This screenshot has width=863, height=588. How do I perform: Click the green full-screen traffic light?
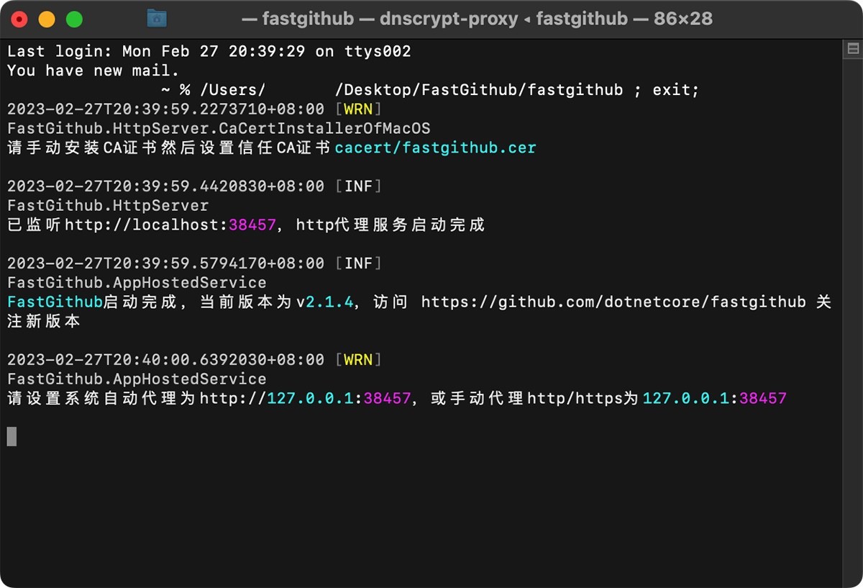click(x=73, y=19)
